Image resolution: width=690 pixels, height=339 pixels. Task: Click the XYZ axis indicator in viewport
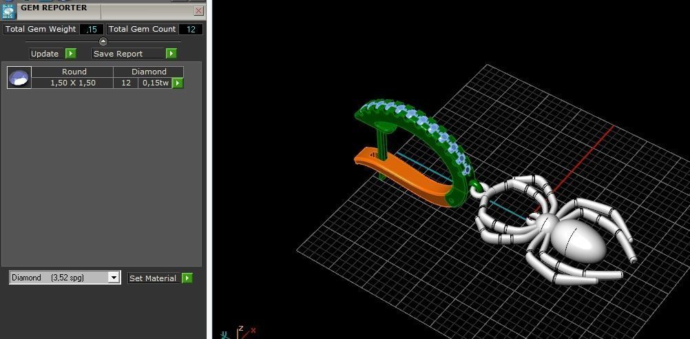click(238, 332)
